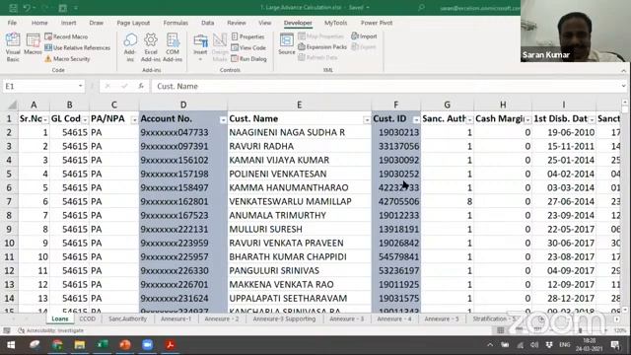631x355 pixels.
Task: Open the File menu tab
Action: click(12, 23)
